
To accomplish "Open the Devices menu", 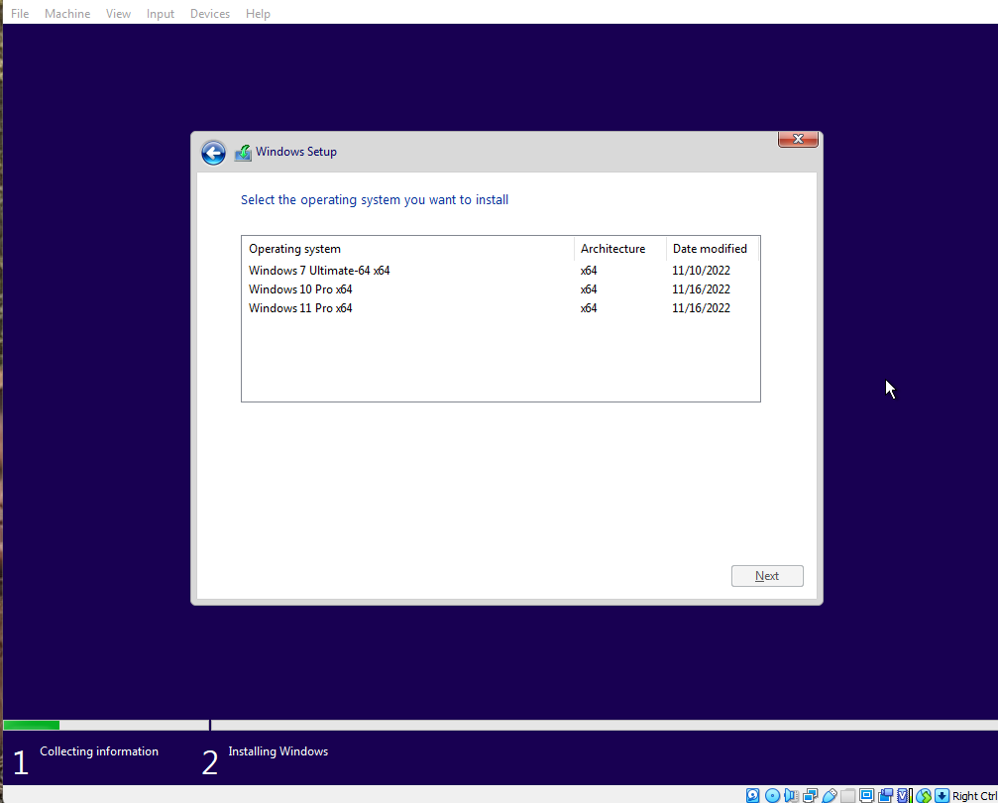I will 209,13.
